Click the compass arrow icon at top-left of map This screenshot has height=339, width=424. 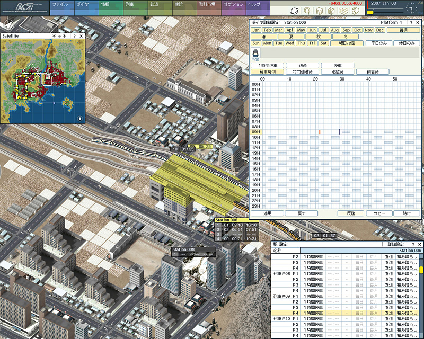tap(9, 24)
